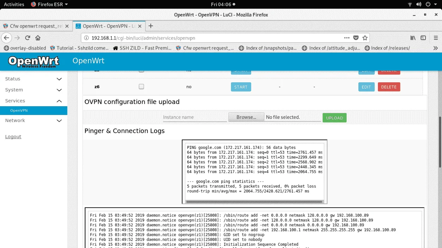This screenshot has width=442, height=248.
Task: Open Tutorial - Sshzild bookmark
Action: point(79,48)
